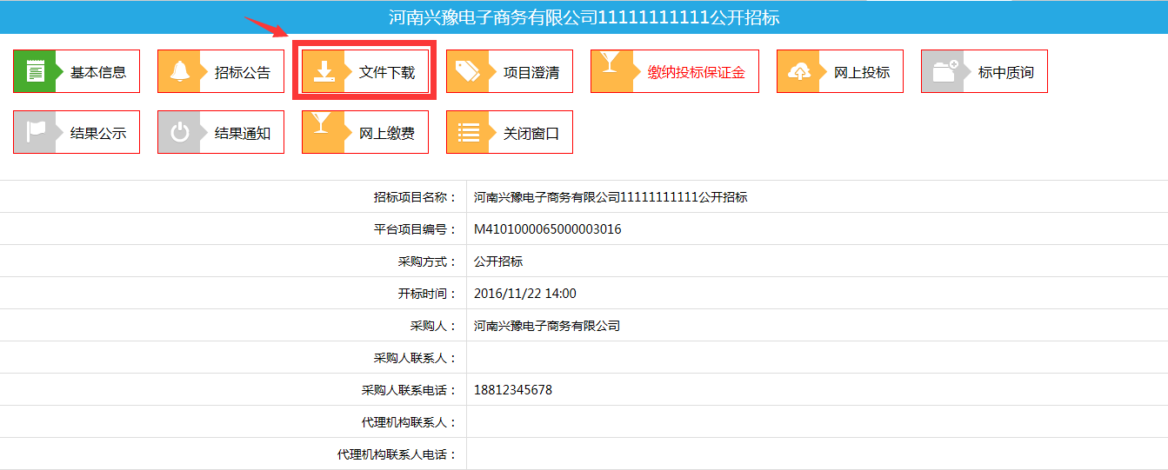This screenshot has height=470, width=1168.
Task: Open the red 缴纳投标保证金 text label
Action: click(x=696, y=72)
